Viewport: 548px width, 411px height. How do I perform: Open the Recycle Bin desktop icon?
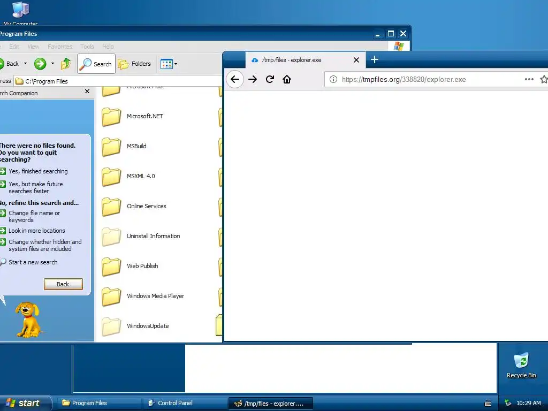click(x=521, y=365)
